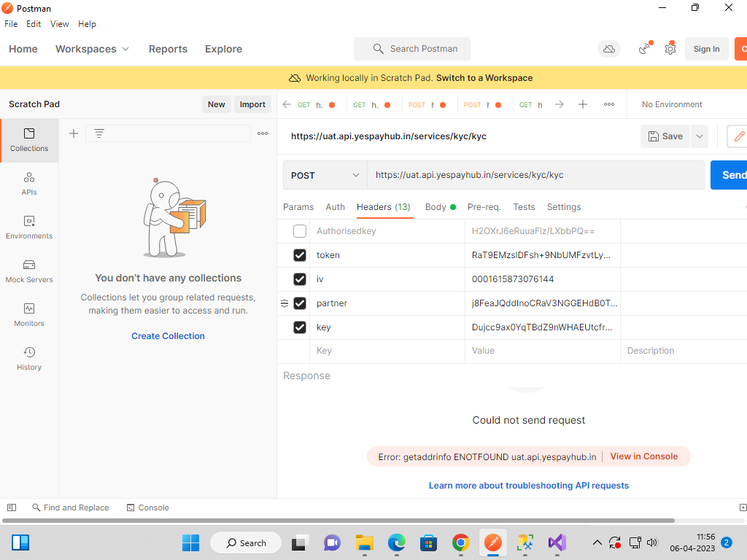Screen dimensions: 747x560
Task: Open the APIs sidebar panel
Action: coord(29,184)
